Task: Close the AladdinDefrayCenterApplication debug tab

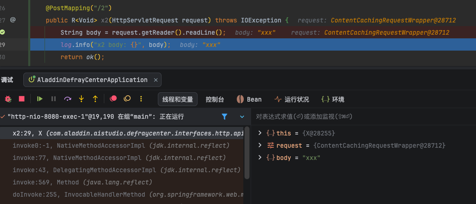Action: click(x=155, y=80)
